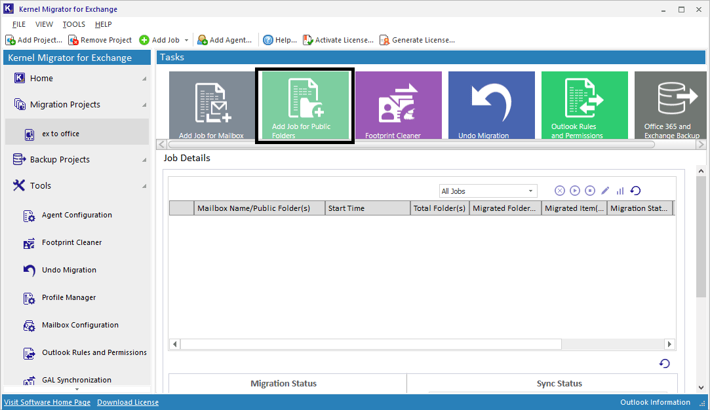Click the cancel job icon in Job Details
This screenshot has width=710, height=410.
(x=560, y=191)
